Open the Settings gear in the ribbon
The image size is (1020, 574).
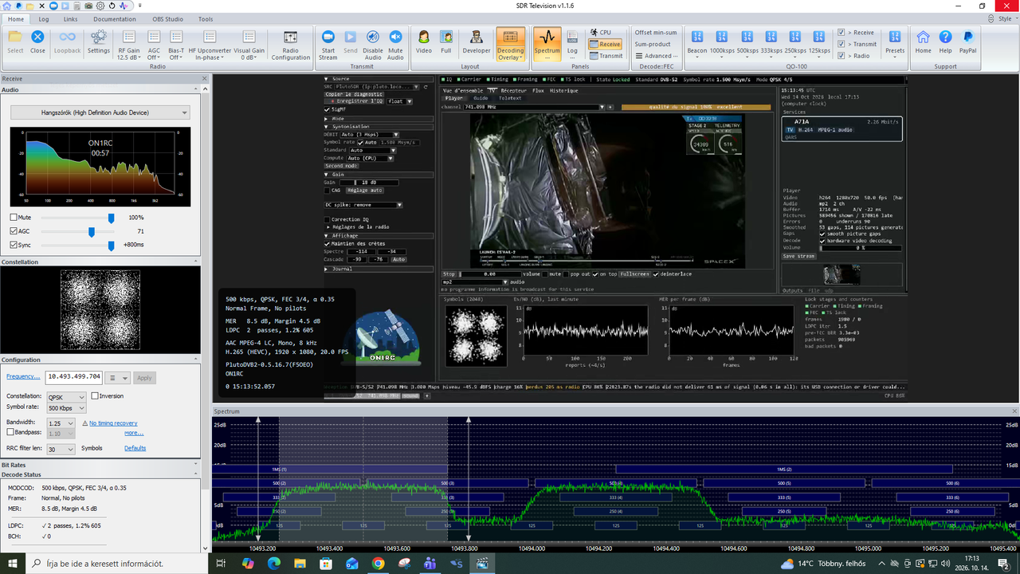point(99,41)
